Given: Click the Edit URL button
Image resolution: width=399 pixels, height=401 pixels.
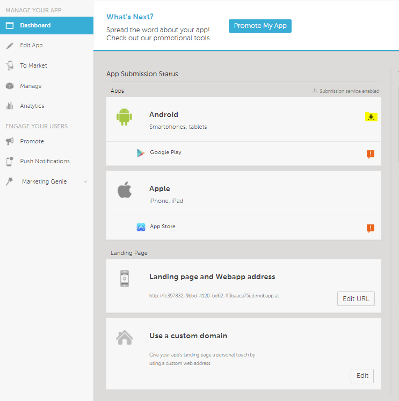Looking at the screenshot, I should pyautogui.click(x=356, y=299).
